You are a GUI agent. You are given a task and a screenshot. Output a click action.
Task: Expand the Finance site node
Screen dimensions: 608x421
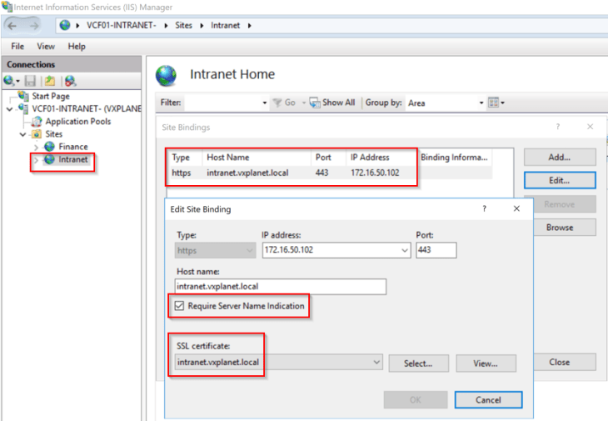pos(36,148)
